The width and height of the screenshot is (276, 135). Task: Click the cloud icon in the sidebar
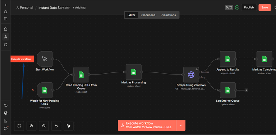point(6,105)
